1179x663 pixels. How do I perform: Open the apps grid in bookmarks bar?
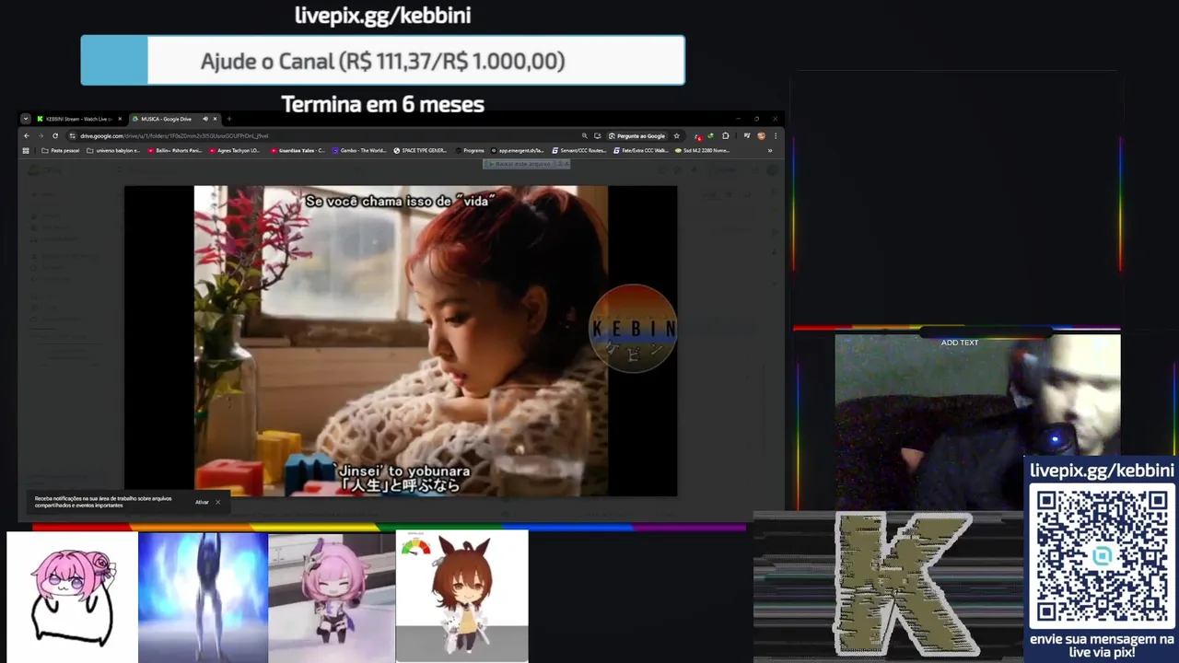click(26, 150)
